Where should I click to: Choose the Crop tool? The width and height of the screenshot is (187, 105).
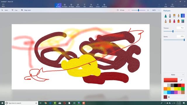click(x=15, y=10)
